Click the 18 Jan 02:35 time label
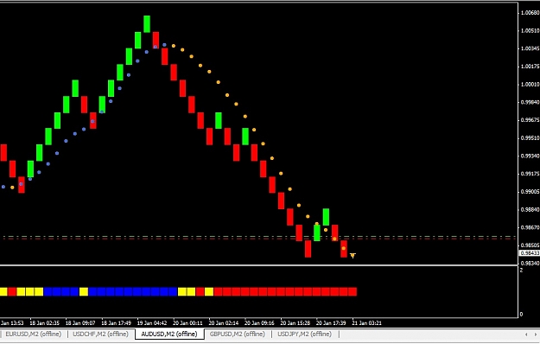 click(x=44, y=323)
